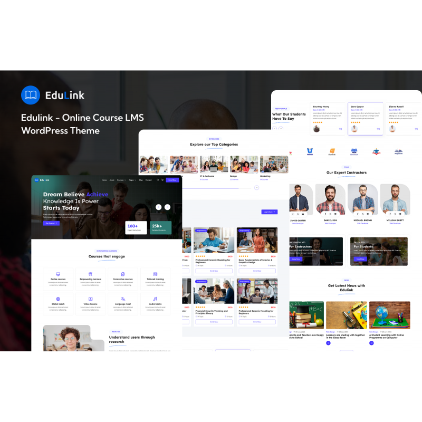Expand the Pages dropdown menu
Viewport: 422px width, 422px height.
click(x=132, y=180)
